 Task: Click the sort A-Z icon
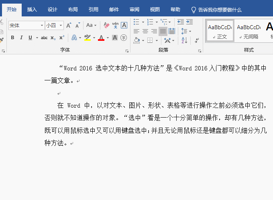point(184,40)
